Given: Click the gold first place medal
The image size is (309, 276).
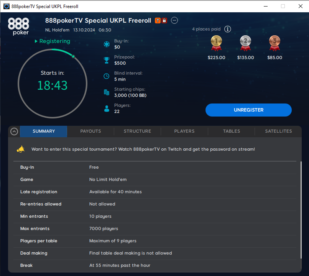Looking at the screenshot, I should [216, 43].
